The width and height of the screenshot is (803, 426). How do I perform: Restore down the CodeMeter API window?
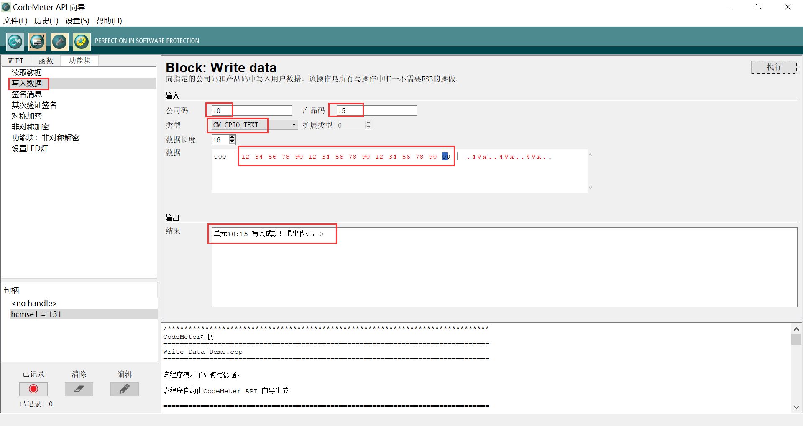click(758, 7)
